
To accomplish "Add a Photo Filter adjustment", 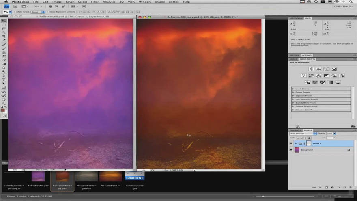I will point(334,76).
